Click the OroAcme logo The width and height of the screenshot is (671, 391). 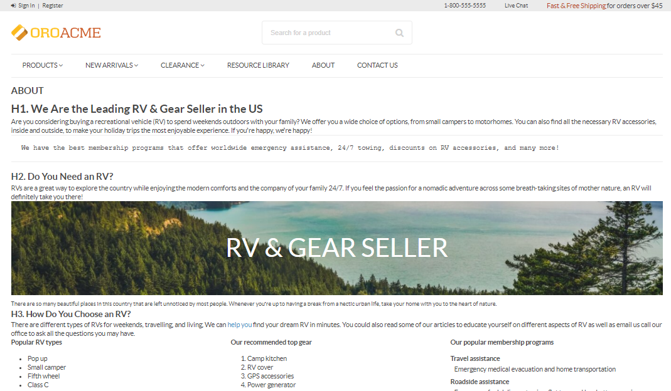tap(56, 33)
